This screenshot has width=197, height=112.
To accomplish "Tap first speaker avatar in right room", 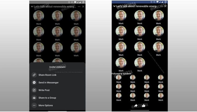I will coord(121,15).
